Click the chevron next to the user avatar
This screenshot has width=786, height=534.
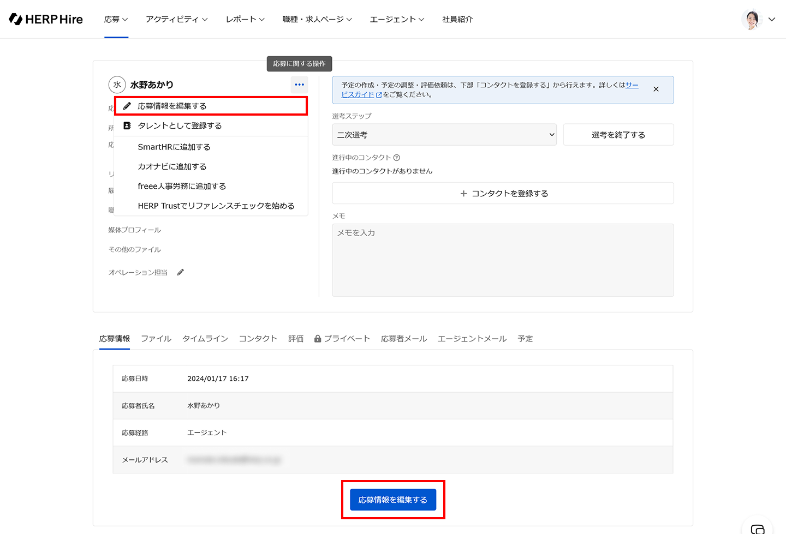(x=772, y=19)
